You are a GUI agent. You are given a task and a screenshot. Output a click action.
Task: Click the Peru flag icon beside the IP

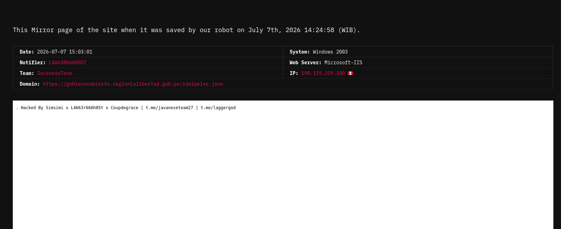click(350, 73)
